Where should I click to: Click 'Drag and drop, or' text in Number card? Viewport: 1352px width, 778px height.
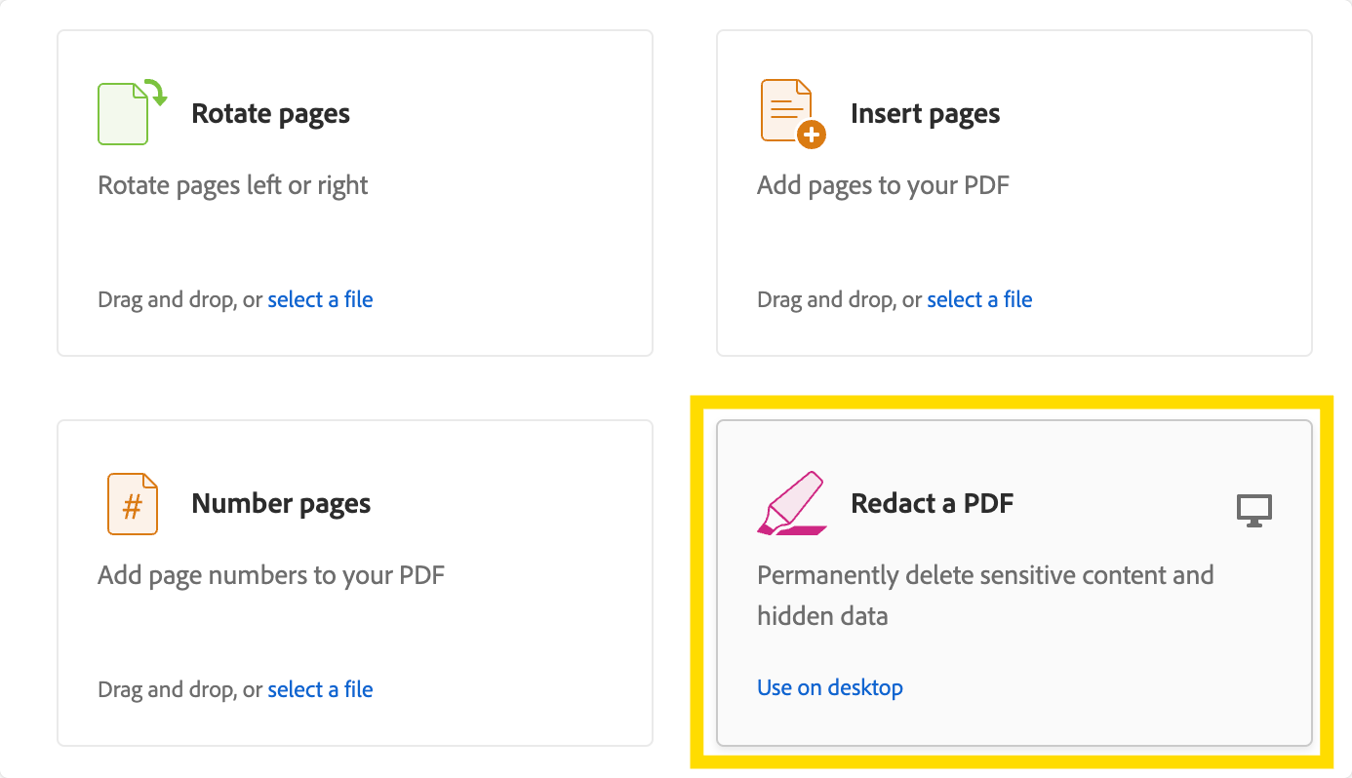point(180,689)
